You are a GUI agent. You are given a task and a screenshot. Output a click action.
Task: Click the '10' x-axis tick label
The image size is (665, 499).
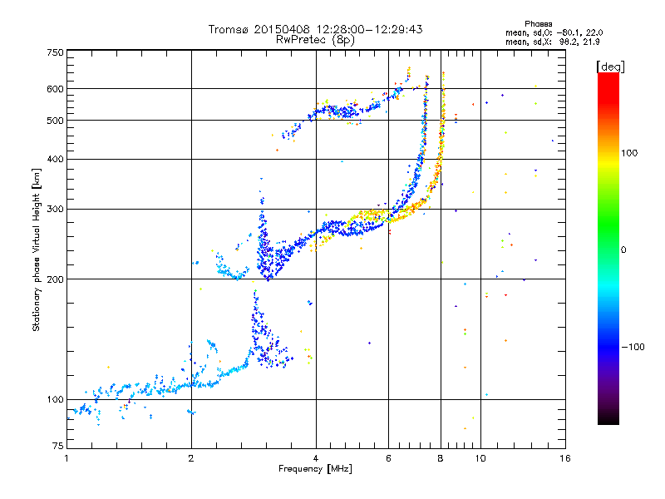pyautogui.click(x=480, y=458)
